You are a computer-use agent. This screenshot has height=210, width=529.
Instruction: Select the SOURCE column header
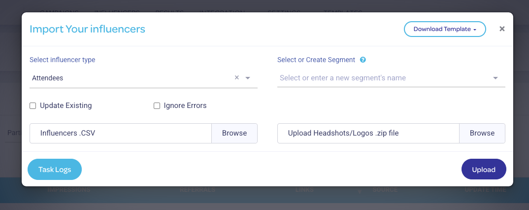tap(385, 189)
